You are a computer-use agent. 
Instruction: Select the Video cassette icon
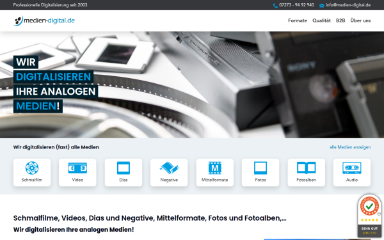pos(77,168)
